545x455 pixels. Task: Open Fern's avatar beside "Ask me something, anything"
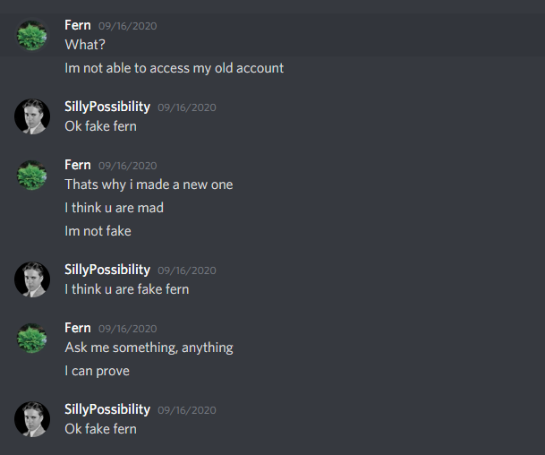[32, 339]
